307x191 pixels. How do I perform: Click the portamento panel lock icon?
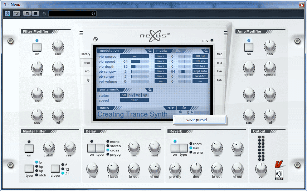[x=150, y=90]
